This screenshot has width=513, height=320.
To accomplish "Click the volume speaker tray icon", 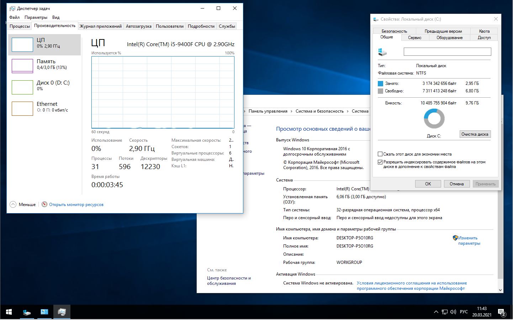I will [453, 312].
